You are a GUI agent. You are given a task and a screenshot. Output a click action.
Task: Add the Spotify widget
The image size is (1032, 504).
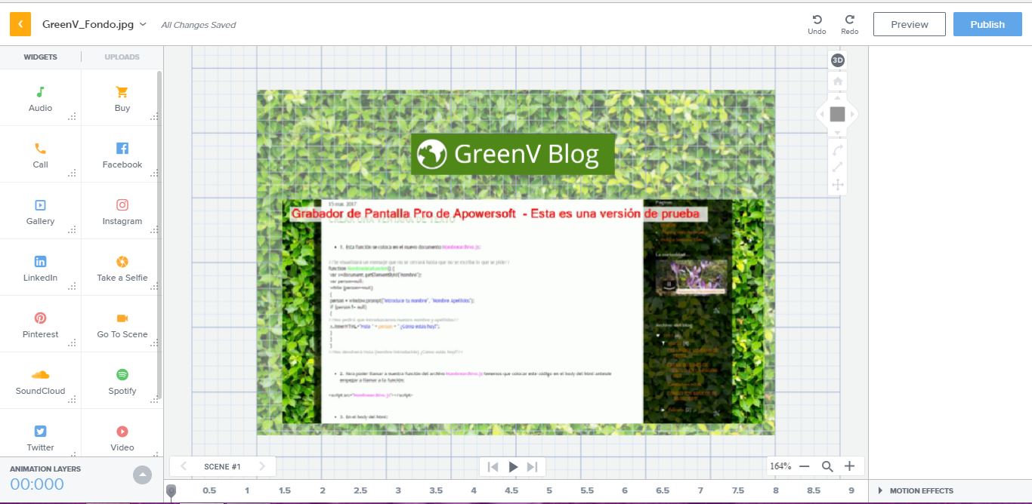(122, 381)
